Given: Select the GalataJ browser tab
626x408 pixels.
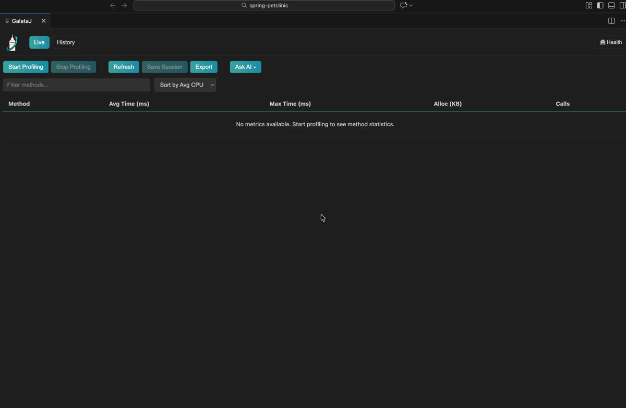Looking at the screenshot, I should pyautogui.click(x=22, y=21).
